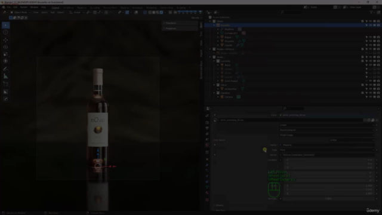Switch viewport to solid shading
This screenshot has width=382, height=215.
point(154,13)
